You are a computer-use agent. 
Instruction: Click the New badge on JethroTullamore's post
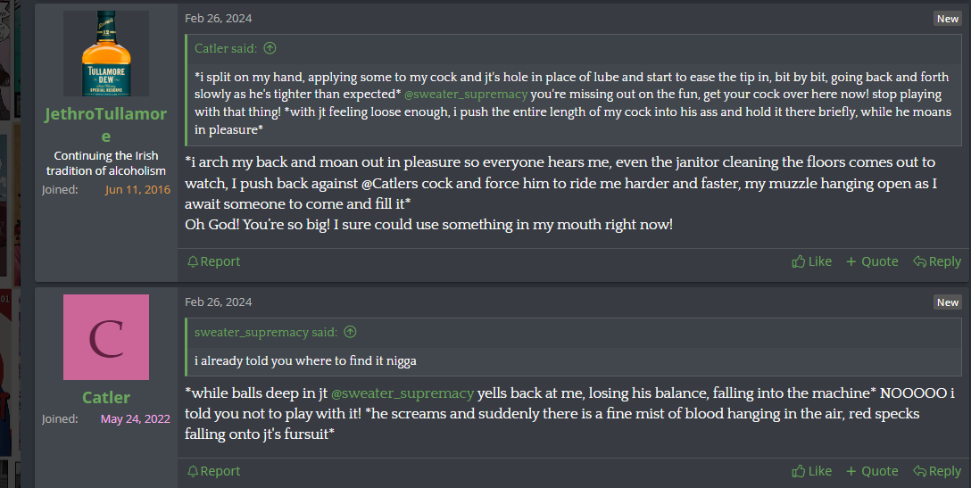coord(947,19)
